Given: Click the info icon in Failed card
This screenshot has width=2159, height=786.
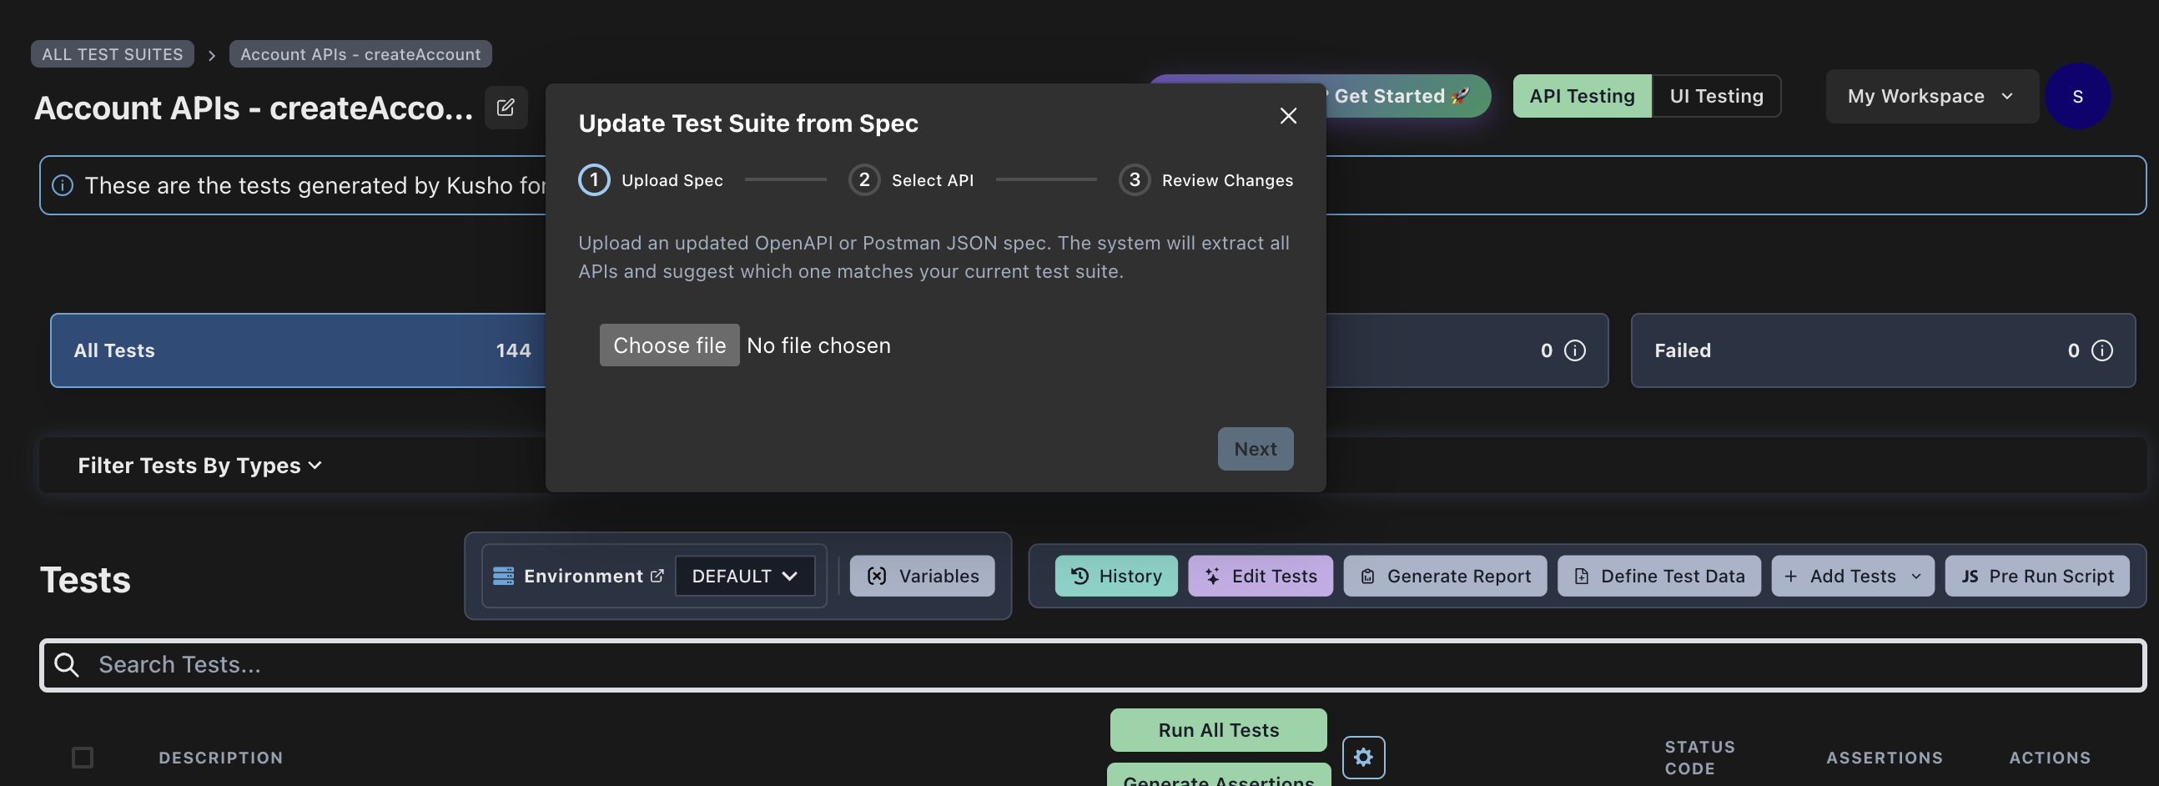Looking at the screenshot, I should tap(2101, 350).
